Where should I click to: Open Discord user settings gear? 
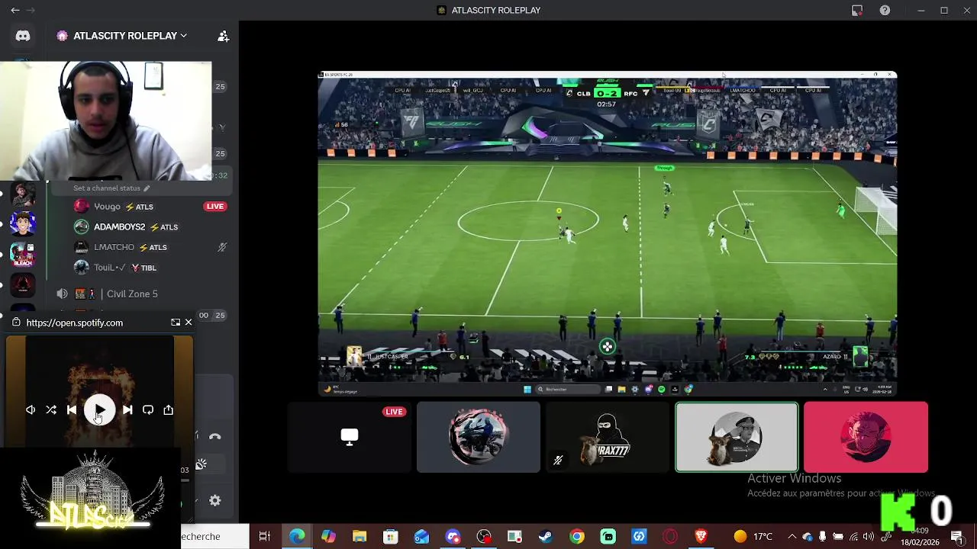coord(215,501)
